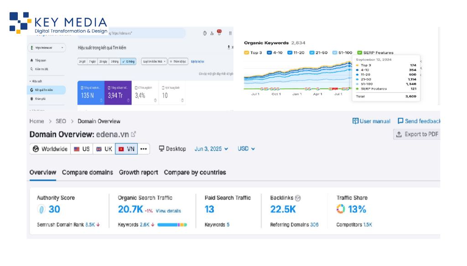Image resolution: width=467 pixels, height=266 pixels.
Task: Switch to Compare by countries tab
Action: click(x=195, y=172)
